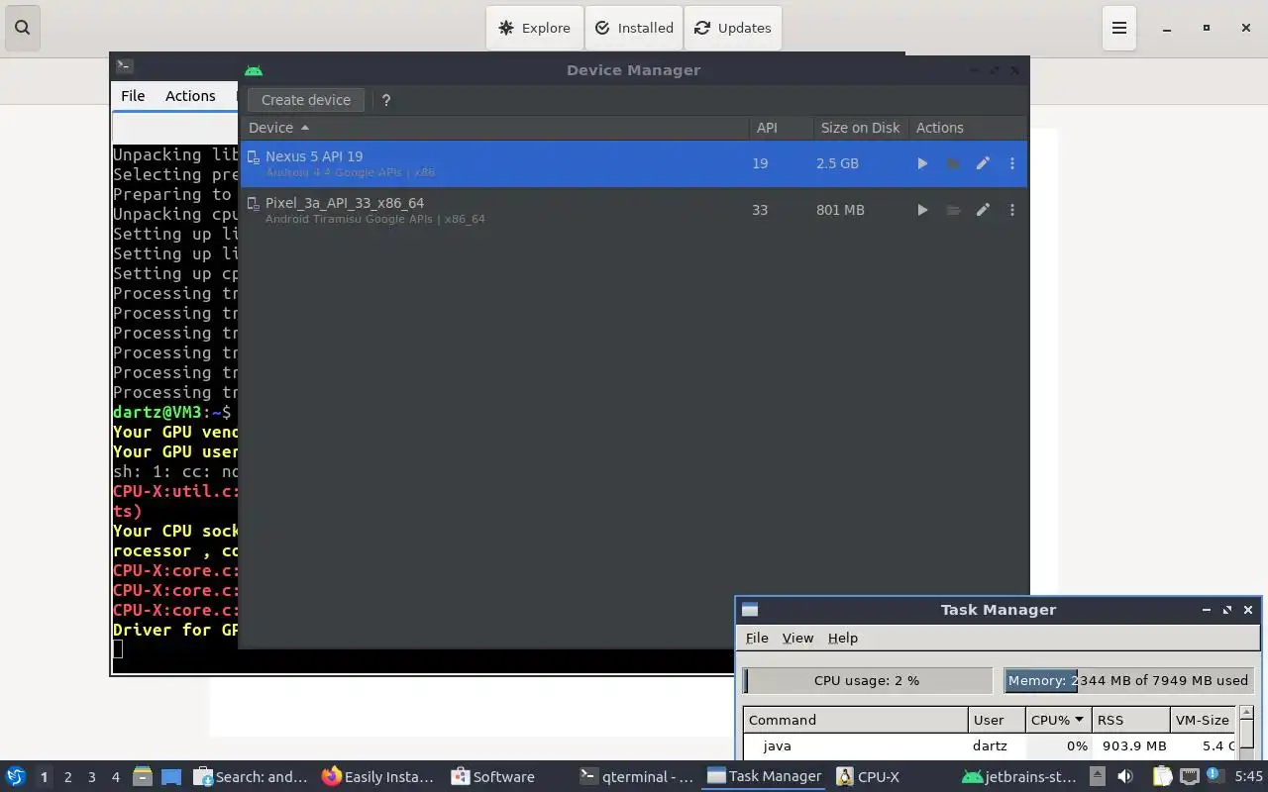Switch to the Installed tab in Software
1268x792 pixels.
point(634,28)
